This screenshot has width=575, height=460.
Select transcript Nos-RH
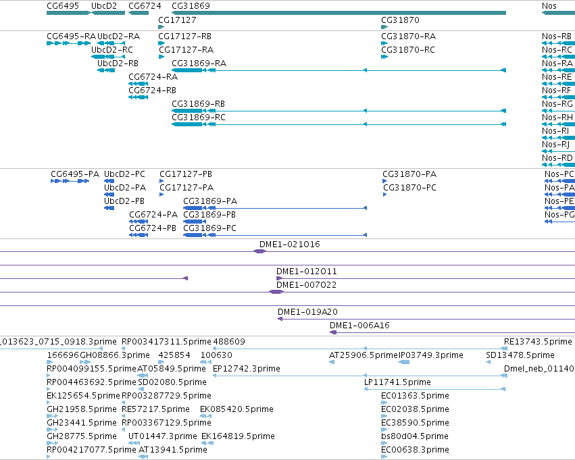[557, 118]
